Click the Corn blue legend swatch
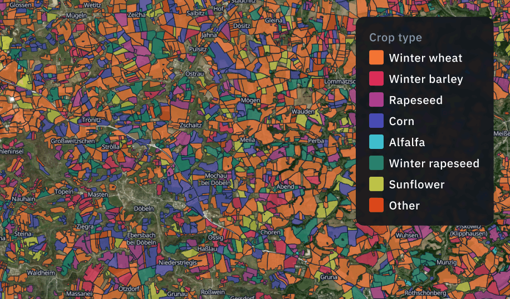 coord(376,121)
